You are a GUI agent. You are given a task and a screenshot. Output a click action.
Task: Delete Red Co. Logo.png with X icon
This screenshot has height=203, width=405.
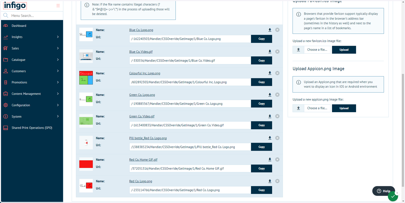click(277, 181)
